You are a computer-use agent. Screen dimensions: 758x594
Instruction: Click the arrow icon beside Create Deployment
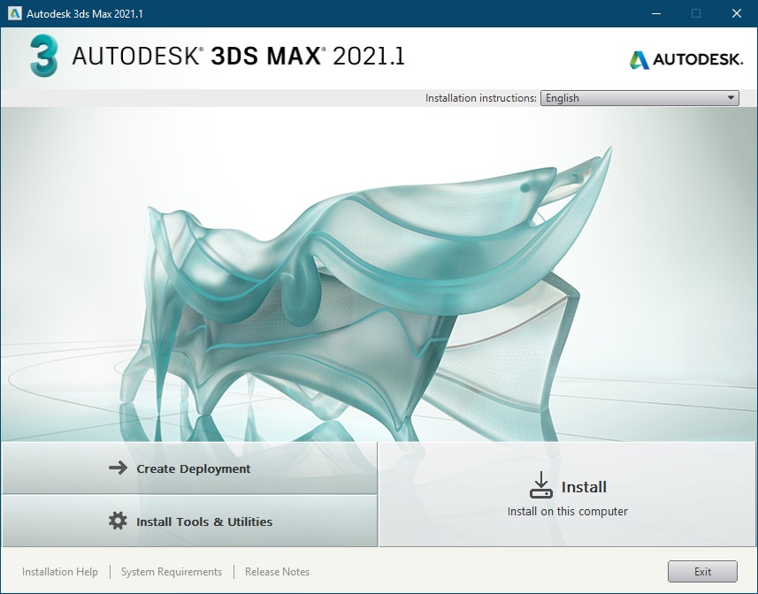click(x=118, y=468)
